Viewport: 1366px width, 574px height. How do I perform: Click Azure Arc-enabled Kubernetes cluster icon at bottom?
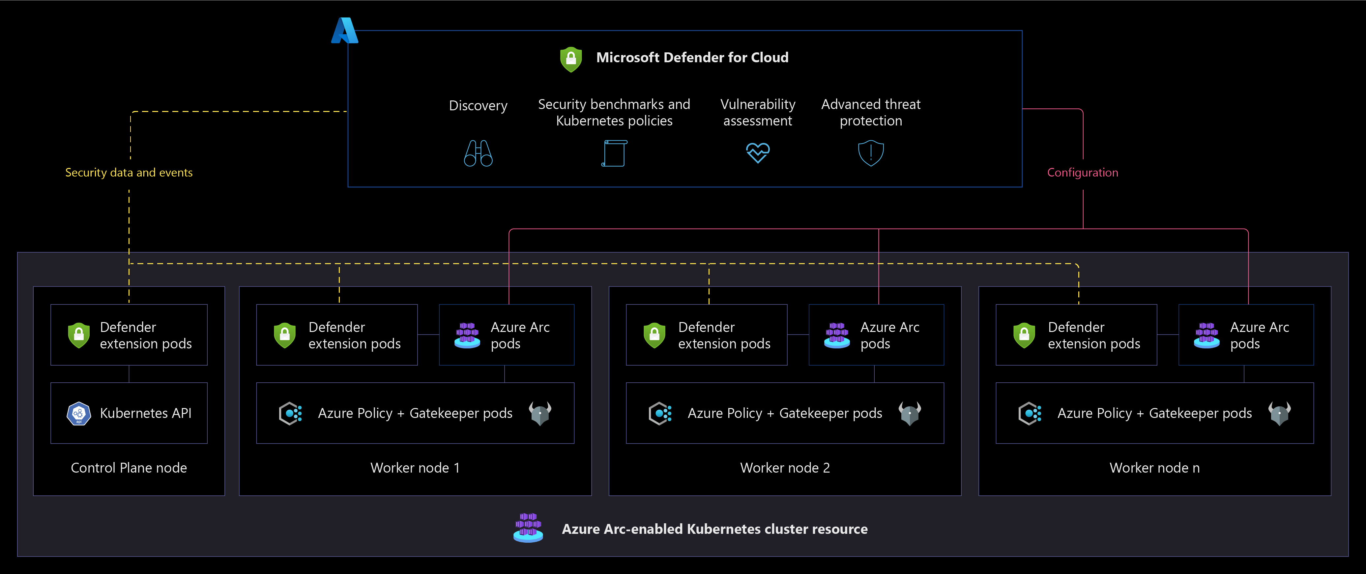(528, 527)
